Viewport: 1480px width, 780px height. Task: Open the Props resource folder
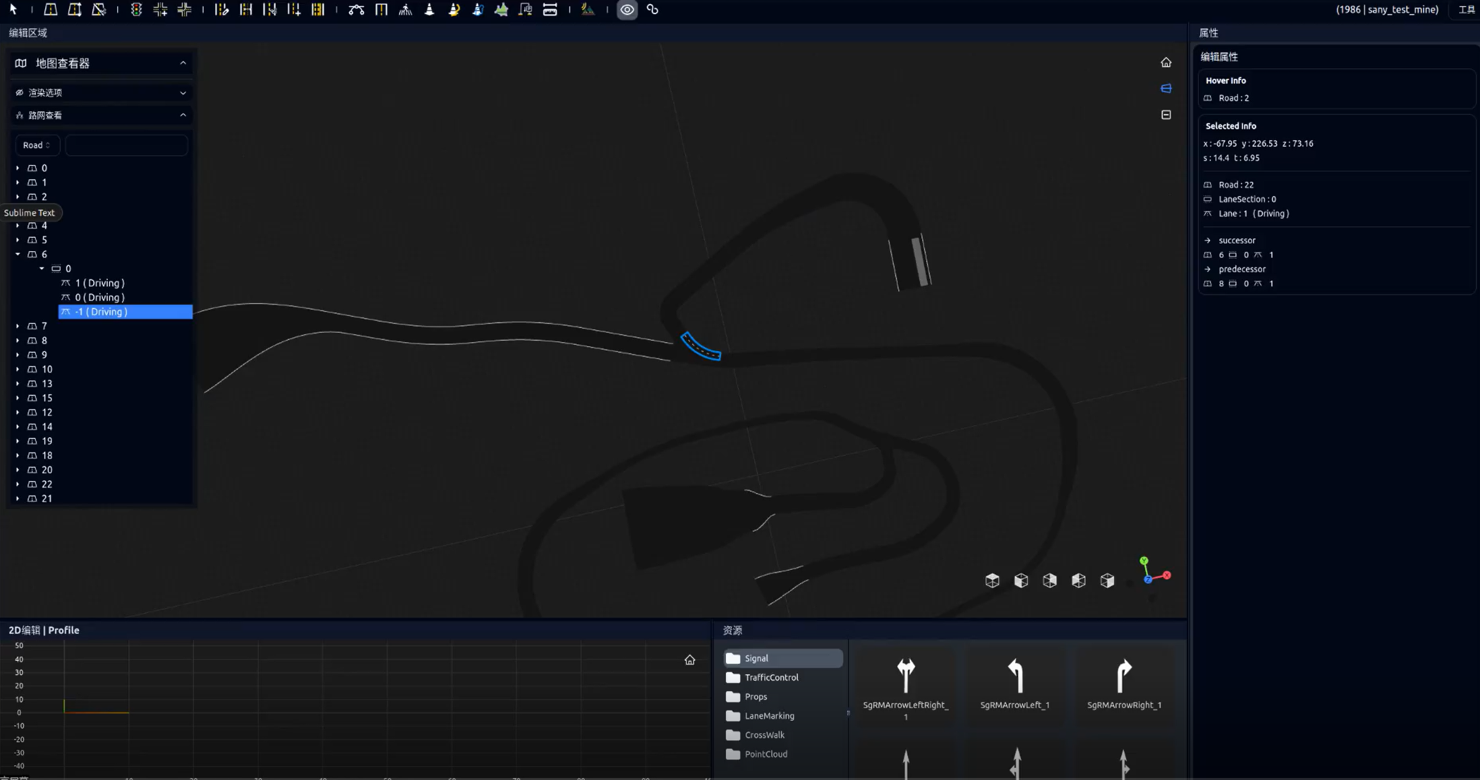pos(783,696)
